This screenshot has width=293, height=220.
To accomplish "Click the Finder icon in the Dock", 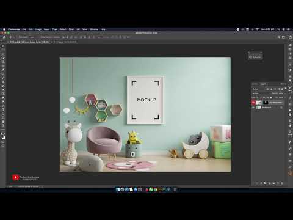I will (118, 189).
